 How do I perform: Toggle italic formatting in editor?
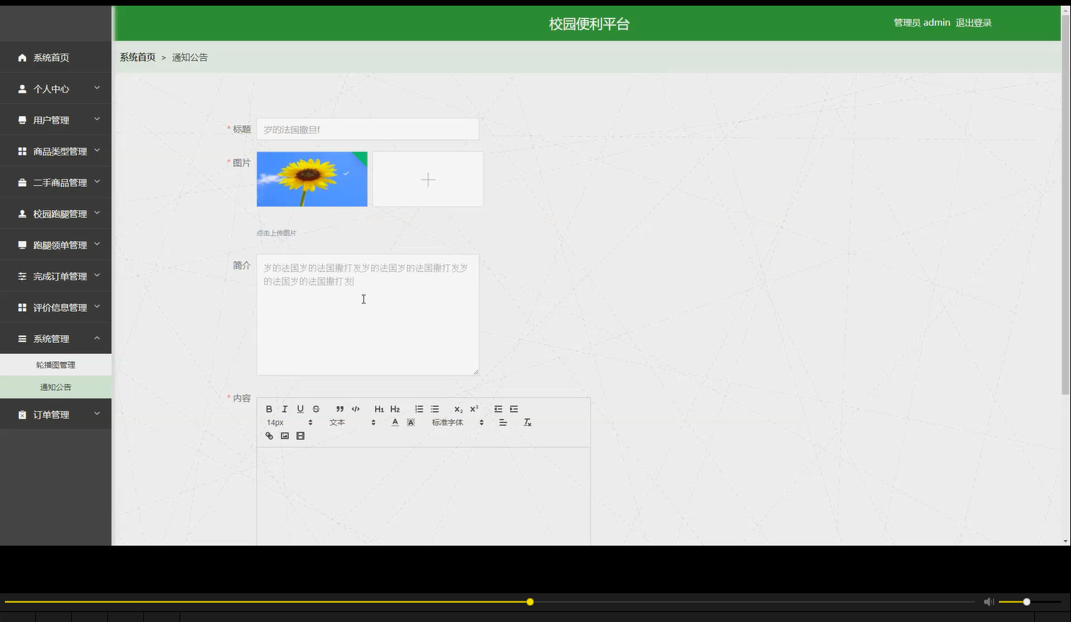(x=285, y=409)
